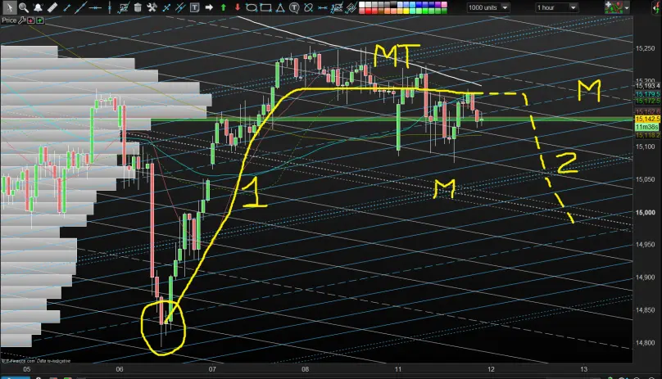This screenshot has height=379, width=662.
Task: Select the rectangle drawing tool
Action: click(x=266, y=7)
